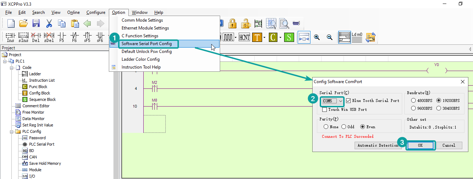The image size is (473, 179).
Task: Open the dropdown arrow next to T icon
Action: pos(264,37)
